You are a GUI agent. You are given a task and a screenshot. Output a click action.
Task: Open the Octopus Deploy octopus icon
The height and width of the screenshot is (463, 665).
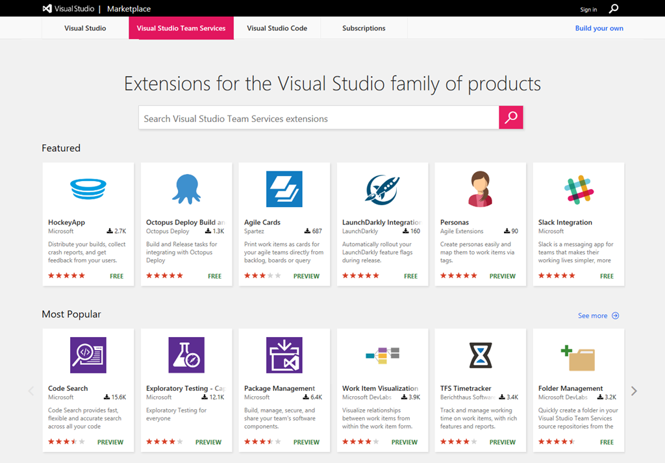(186, 189)
